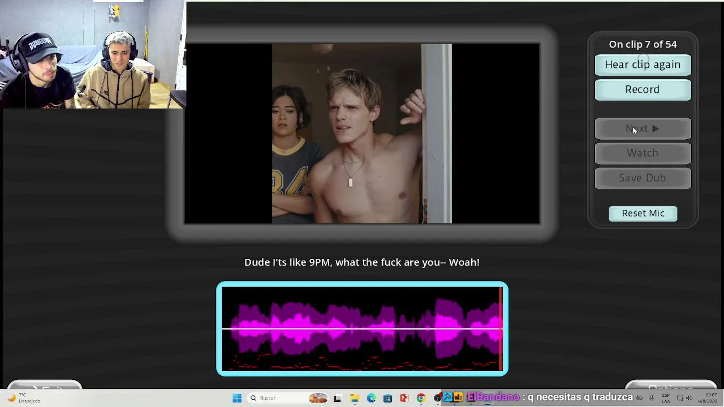Click the microphone icon in system tray
This screenshot has height=407, width=724.
(652, 398)
